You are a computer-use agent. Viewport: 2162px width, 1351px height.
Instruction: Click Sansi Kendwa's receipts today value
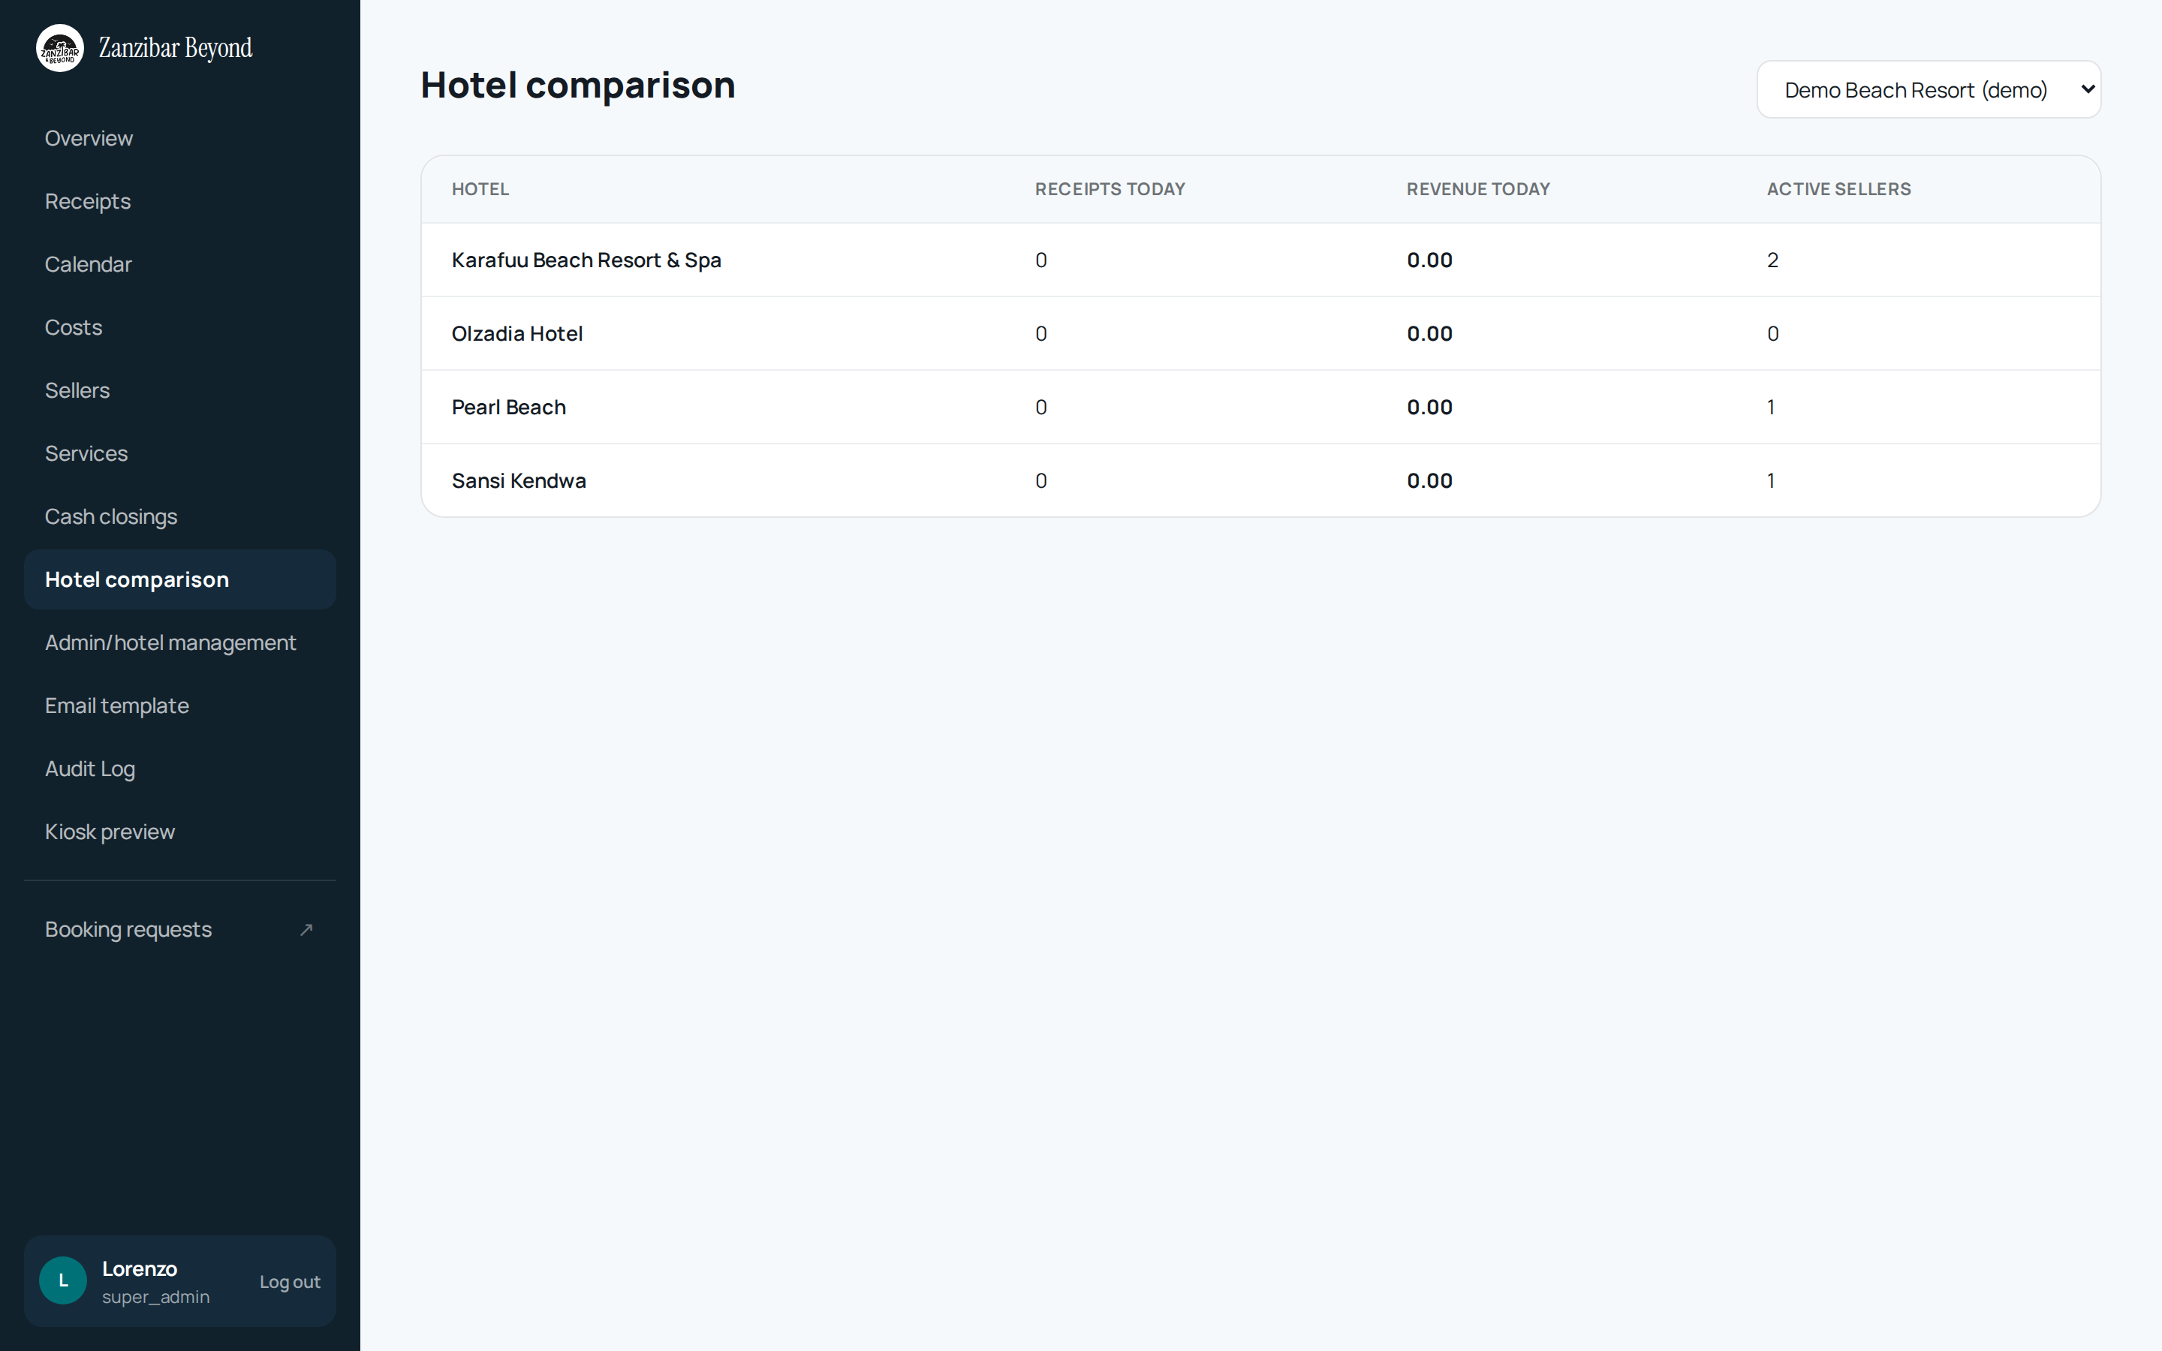1040,480
